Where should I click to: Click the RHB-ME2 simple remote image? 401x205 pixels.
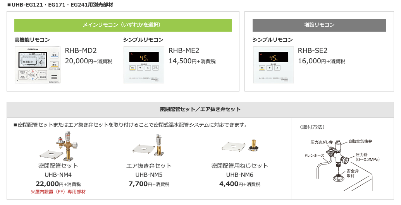coord(144,65)
